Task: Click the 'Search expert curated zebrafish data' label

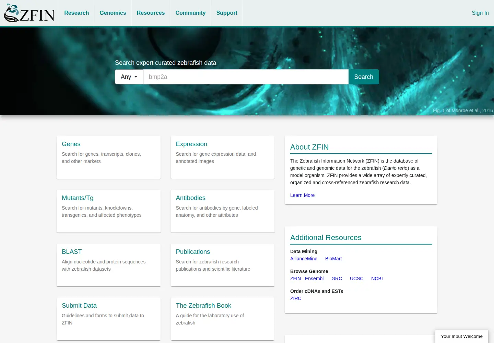Action: [165, 63]
